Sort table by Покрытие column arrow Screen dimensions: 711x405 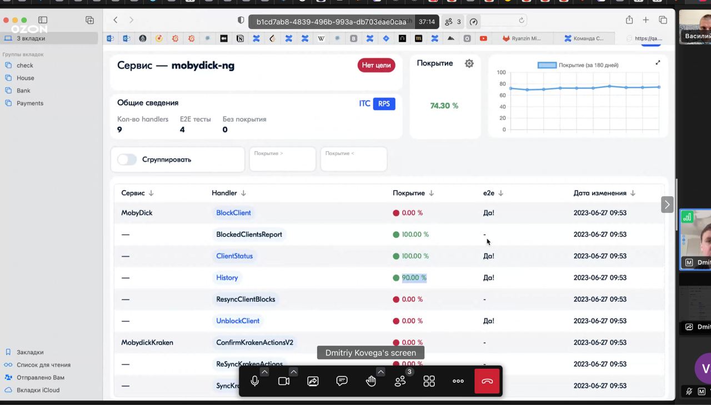tap(432, 193)
